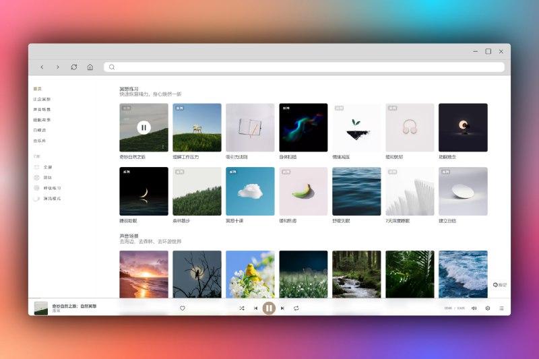539x359 pixels.
Task: Open the crescent moon 睡前助眠 card
Action: coord(144,191)
